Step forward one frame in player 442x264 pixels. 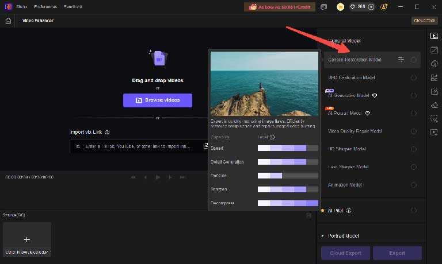170,177
